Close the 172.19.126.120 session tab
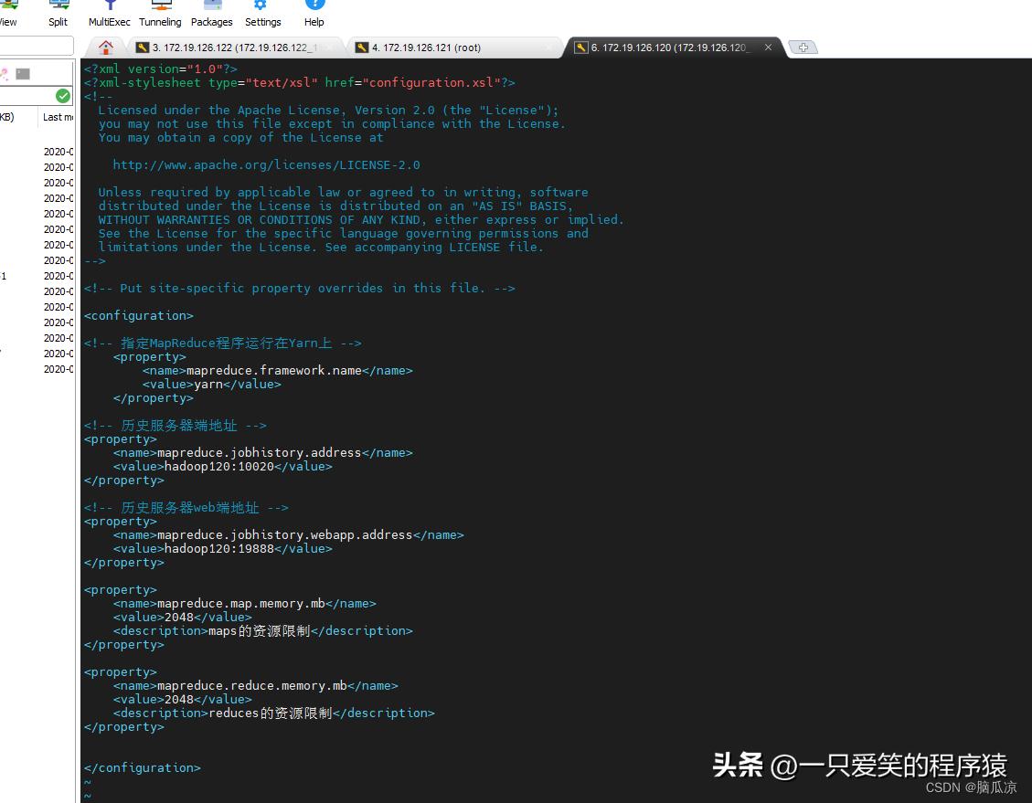 767,47
